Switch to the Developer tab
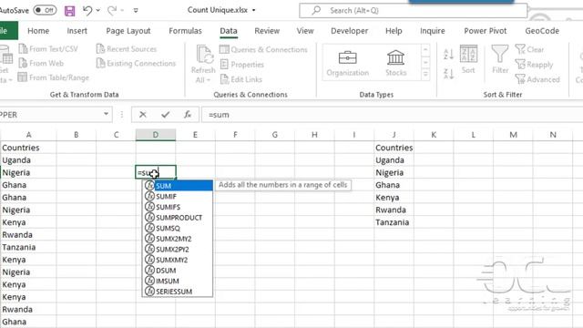Image resolution: width=583 pixels, height=328 pixels. point(350,31)
